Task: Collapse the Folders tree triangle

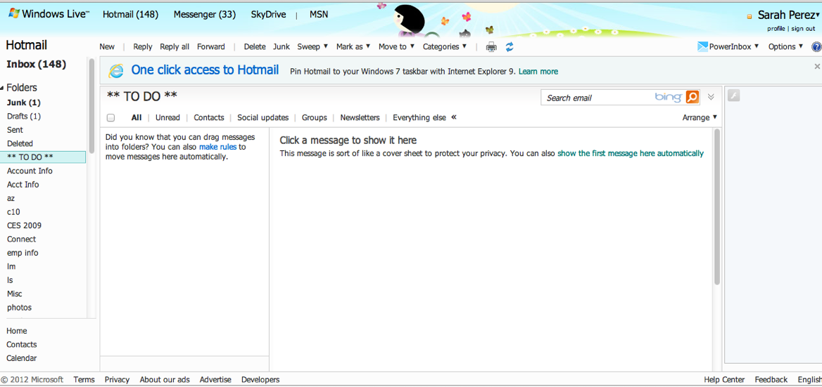Action: (2, 88)
